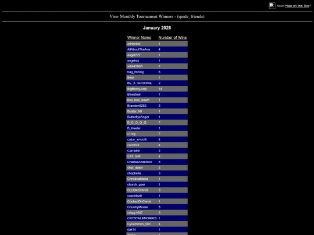Image resolution: width=314 pixels, height=235 pixels.
Task: Select winner name 'Buster_Nil'
Action: click(x=134, y=111)
